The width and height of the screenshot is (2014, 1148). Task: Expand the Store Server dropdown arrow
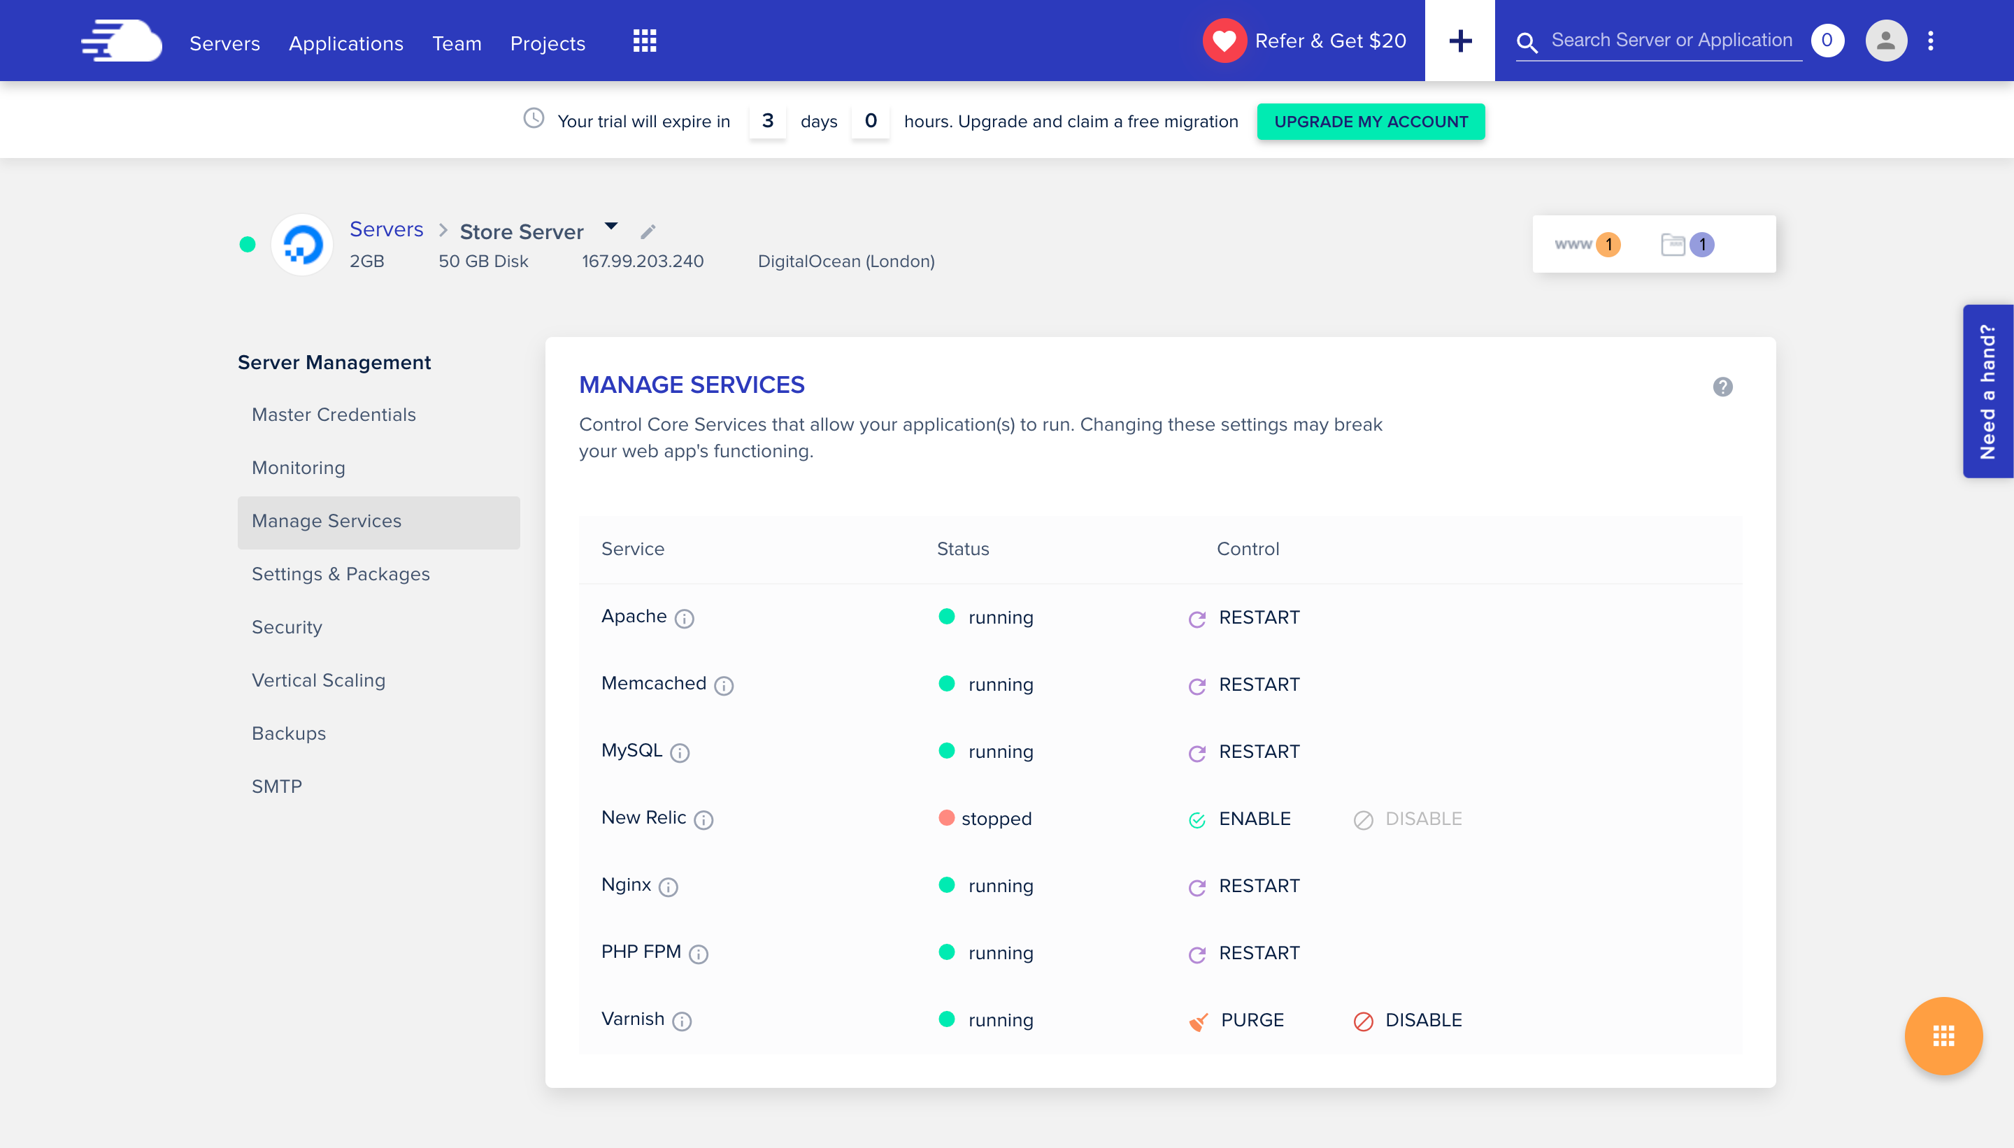click(x=611, y=227)
